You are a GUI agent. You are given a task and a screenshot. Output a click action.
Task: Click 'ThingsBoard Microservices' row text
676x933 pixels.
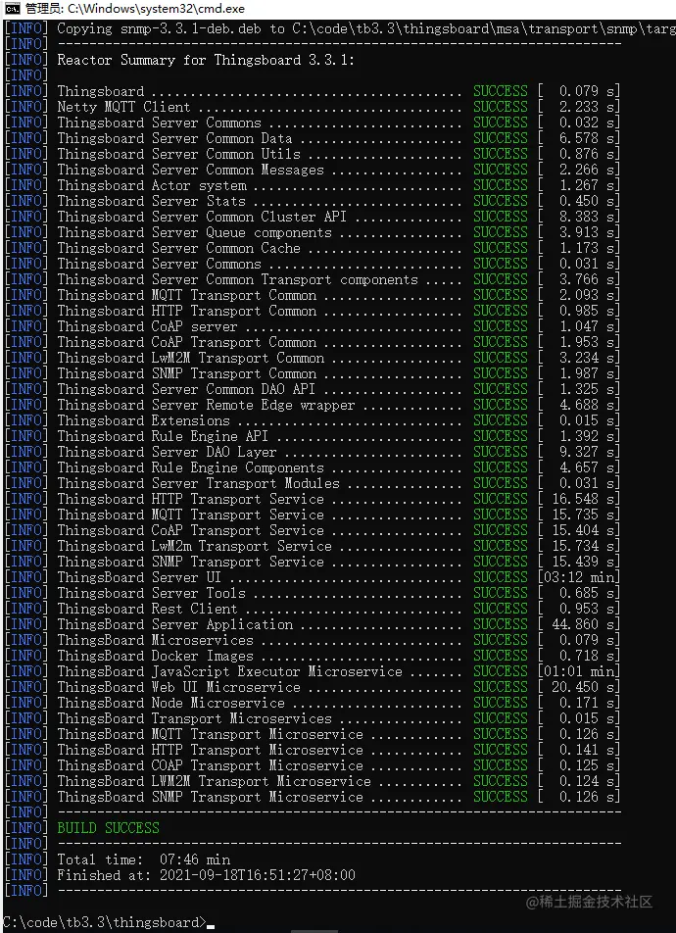(x=156, y=640)
